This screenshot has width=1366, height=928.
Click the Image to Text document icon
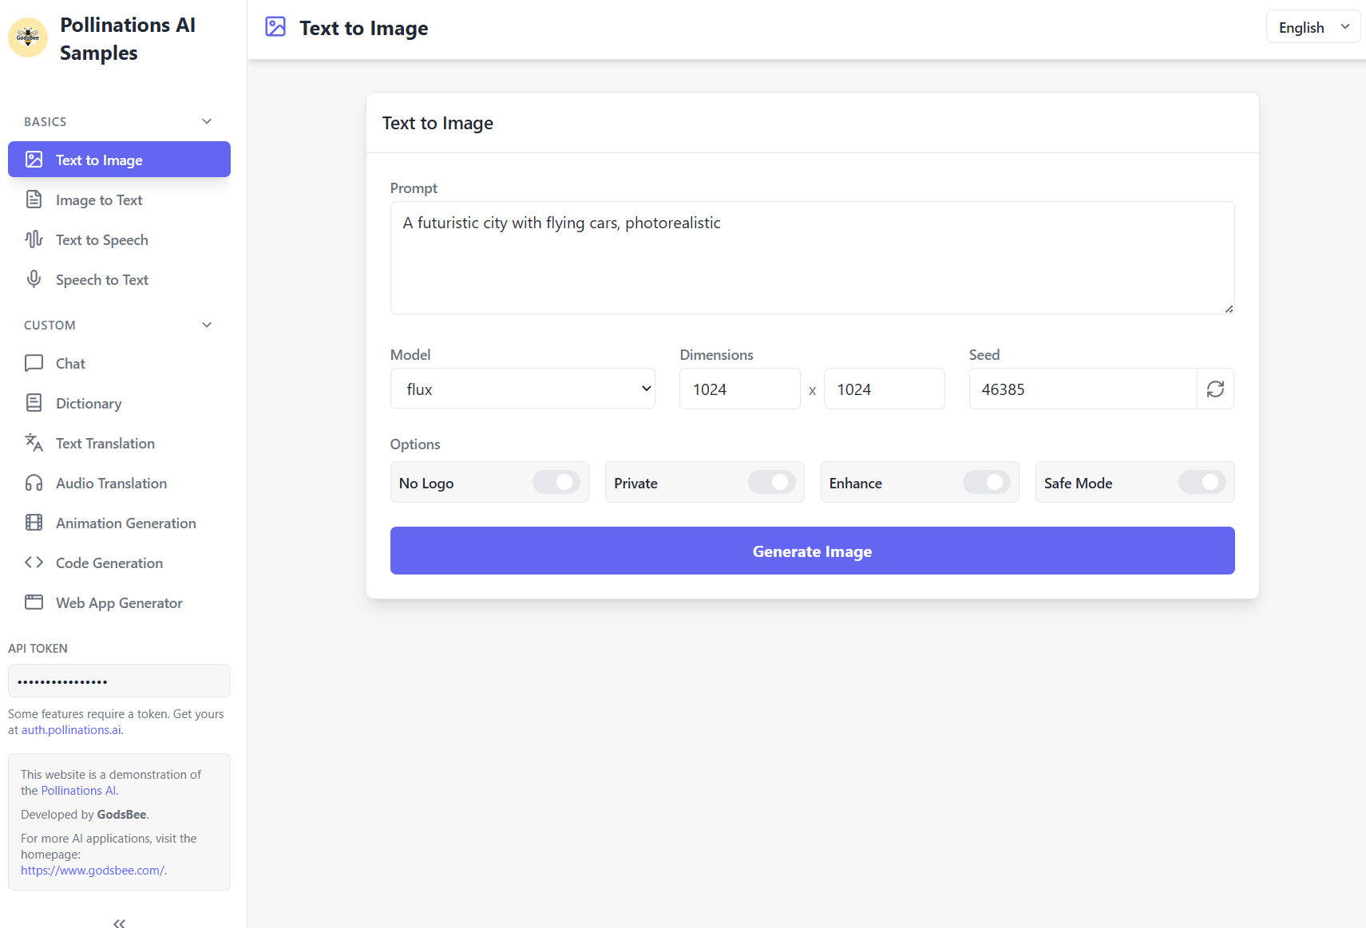point(34,199)
